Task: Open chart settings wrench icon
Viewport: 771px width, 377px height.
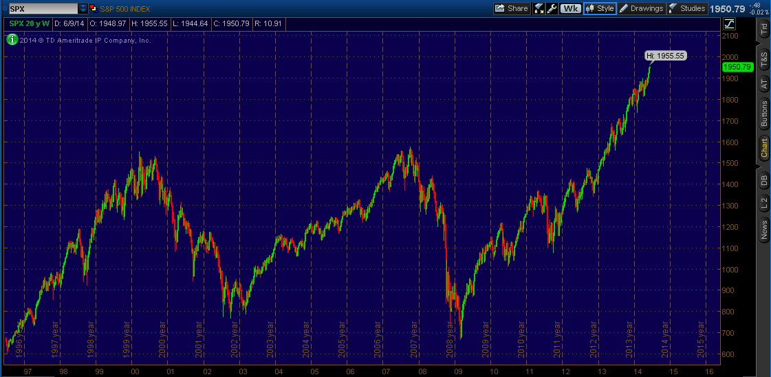Action: [x=552, y=8]
